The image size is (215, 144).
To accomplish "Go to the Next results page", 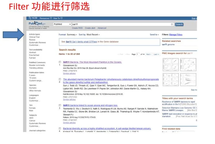I will tap(149, 54).
